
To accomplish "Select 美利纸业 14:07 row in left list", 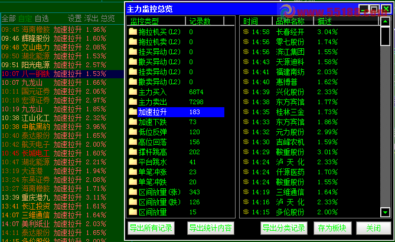I will (x=62, y=224).
